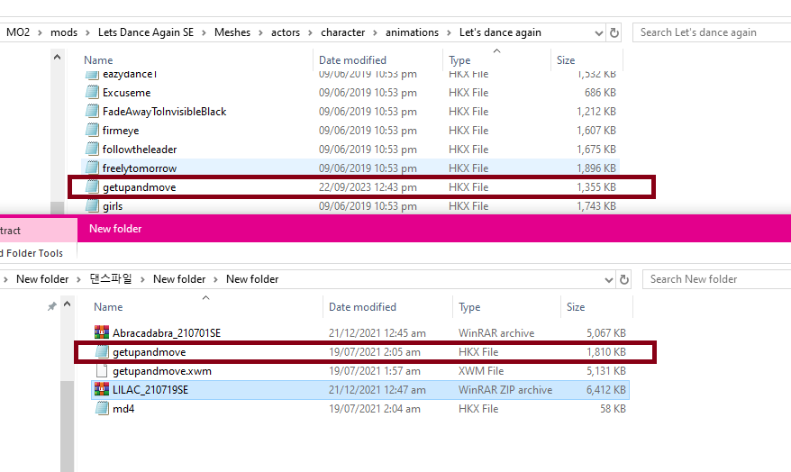The image size is (791, 472).
Task: Click Search New folder field
Action: coord(717,279)
